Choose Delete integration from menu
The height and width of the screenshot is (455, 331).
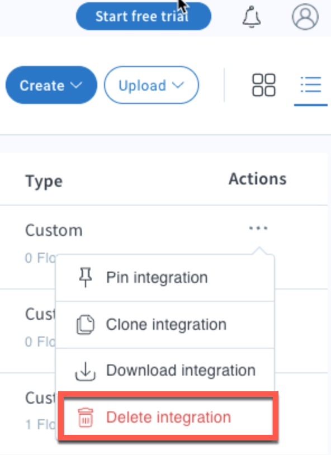pyautogui.click(x=168, y=417)
